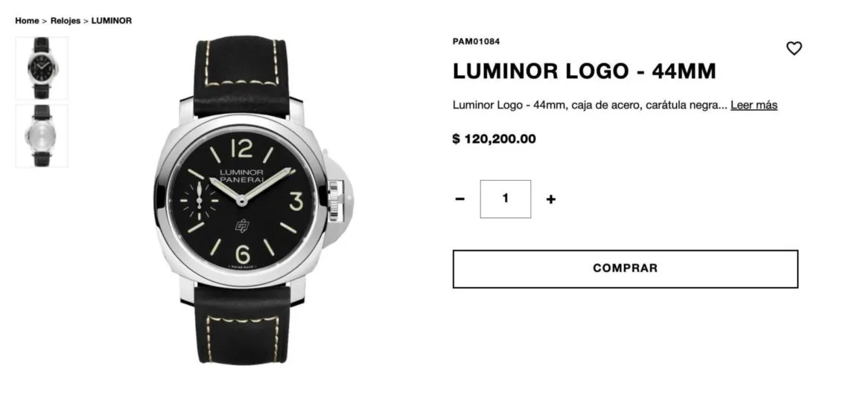849x406 pixels.
Task: Go to Home breadcrumb
Action: [x=27, y=21]
